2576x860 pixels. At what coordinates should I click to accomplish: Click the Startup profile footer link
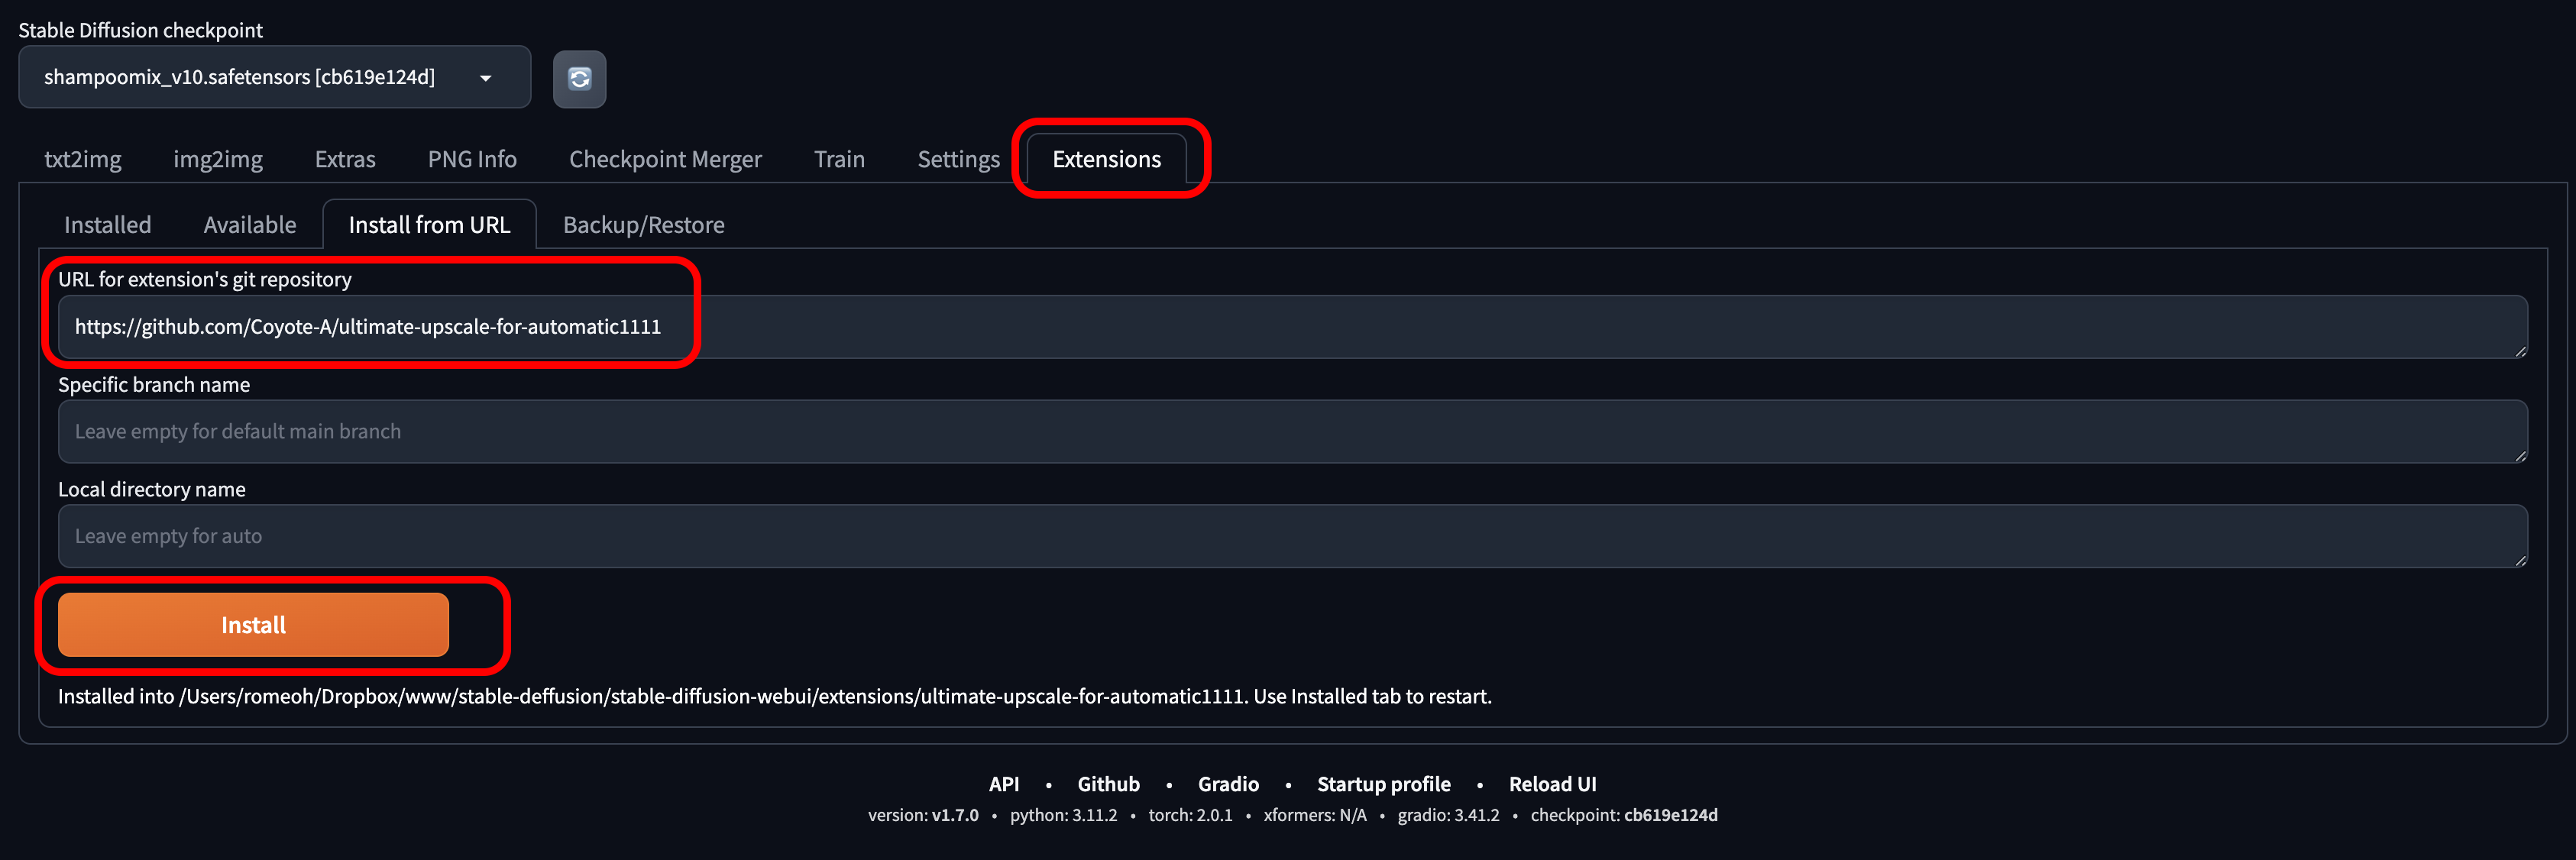click(1383, 784)
